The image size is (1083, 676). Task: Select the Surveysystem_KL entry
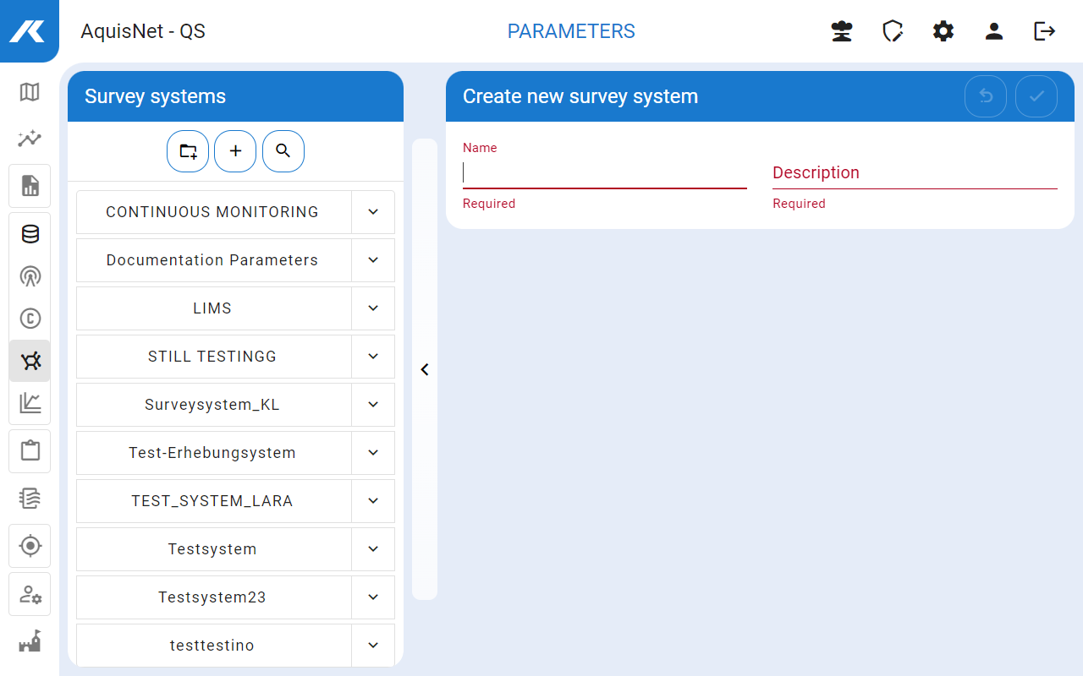212,405
